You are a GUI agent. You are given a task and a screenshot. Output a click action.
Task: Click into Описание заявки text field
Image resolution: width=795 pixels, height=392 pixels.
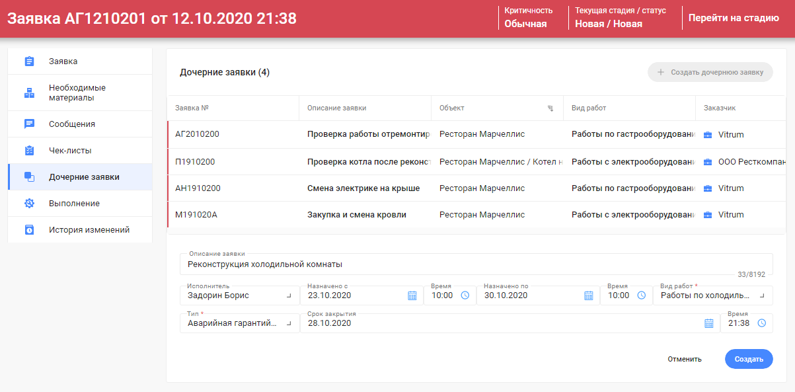coord(476,264)
